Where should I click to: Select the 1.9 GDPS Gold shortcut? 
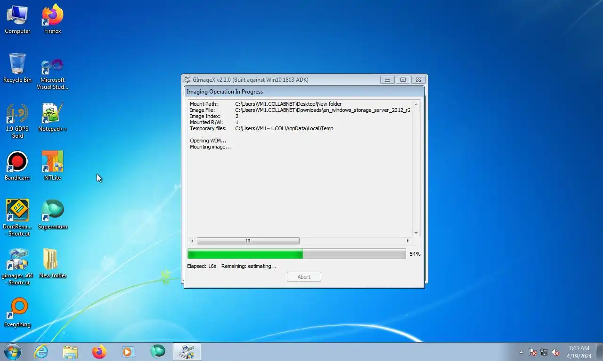(17, 121)
